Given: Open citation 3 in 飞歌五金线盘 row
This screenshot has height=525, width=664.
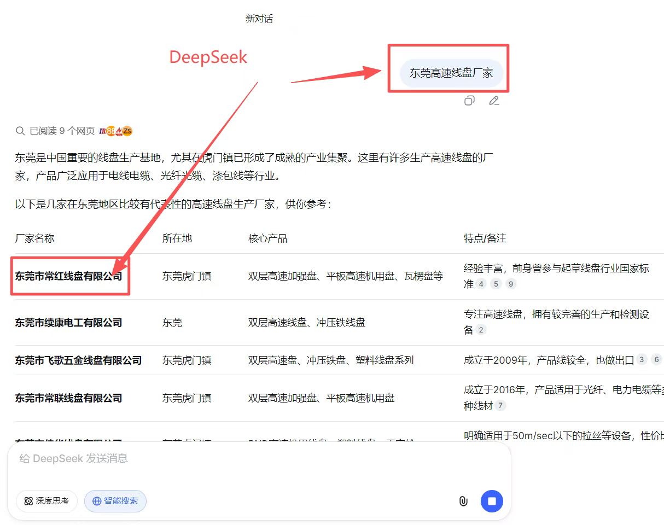Looking at the screenshot, I should click(x=642, y=360).
